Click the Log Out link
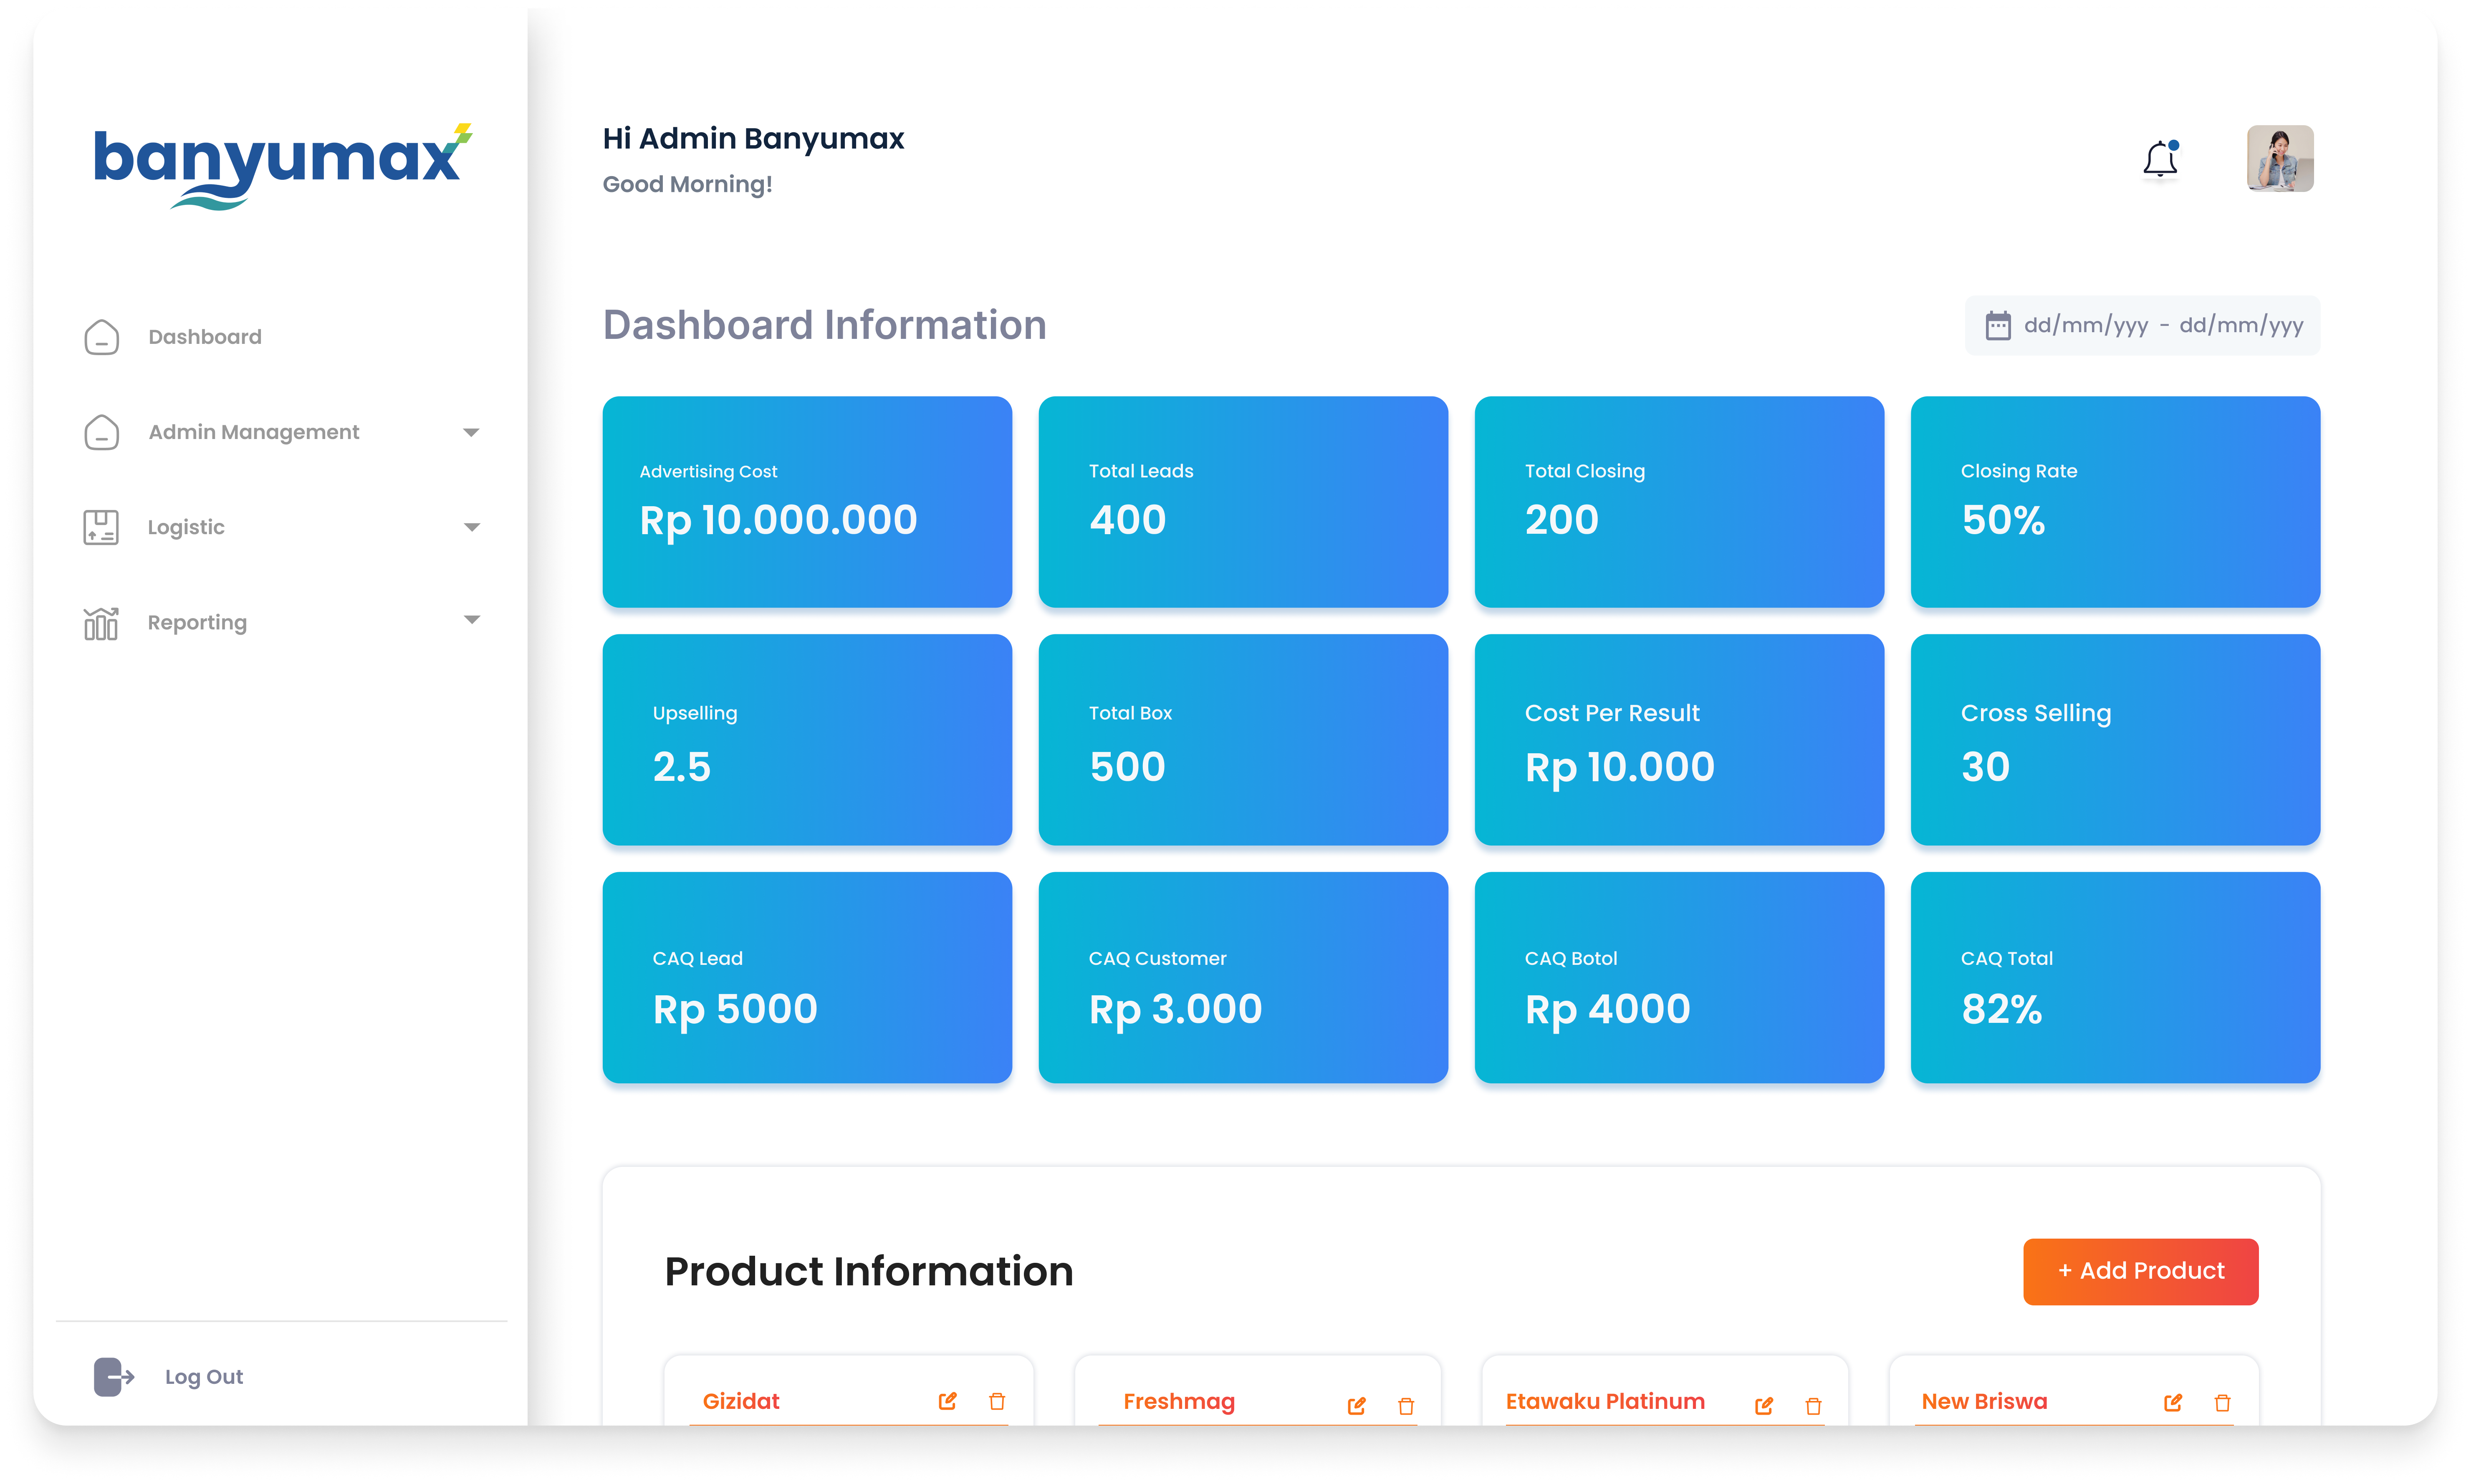Screen dimensions: 2471x1484 click(204, 1377)
